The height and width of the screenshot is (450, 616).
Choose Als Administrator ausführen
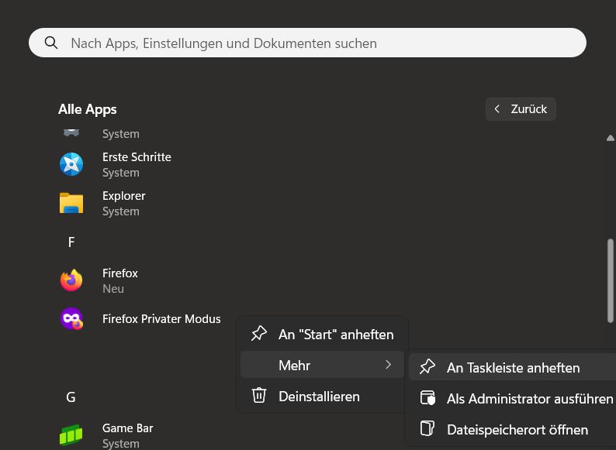tap(530, 399)
